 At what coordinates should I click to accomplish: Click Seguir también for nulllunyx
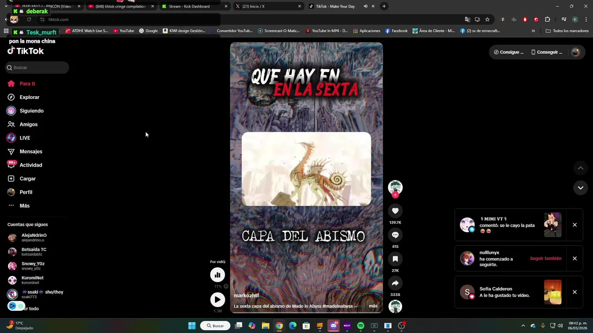(546, 259)
